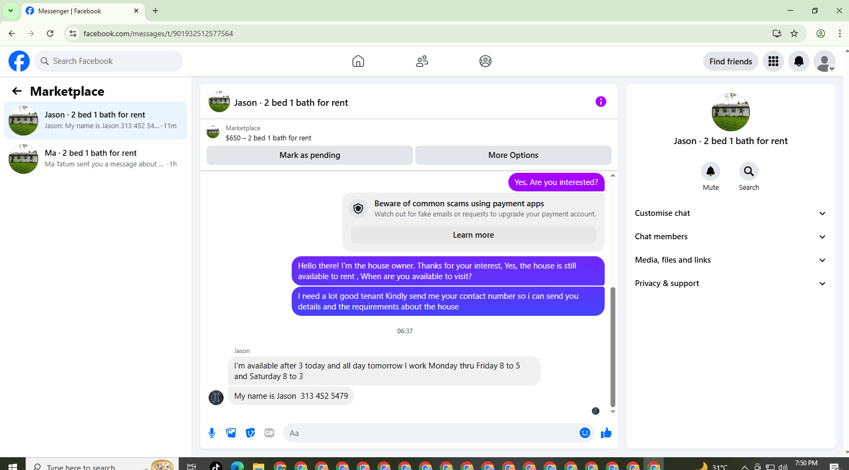849x470 pixels.
Task: Send a voice clip with microphone icon
Action: pyautogui.click(x=212, y=433)
